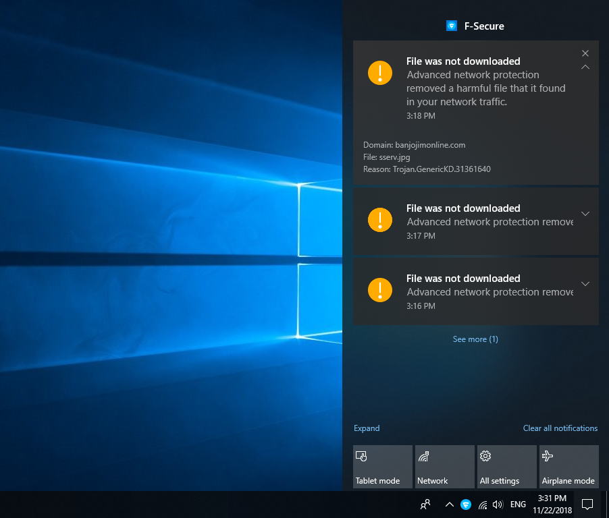
Task: Click warning icon of 3:16 PM notification
Action: [x=380, y=289]
